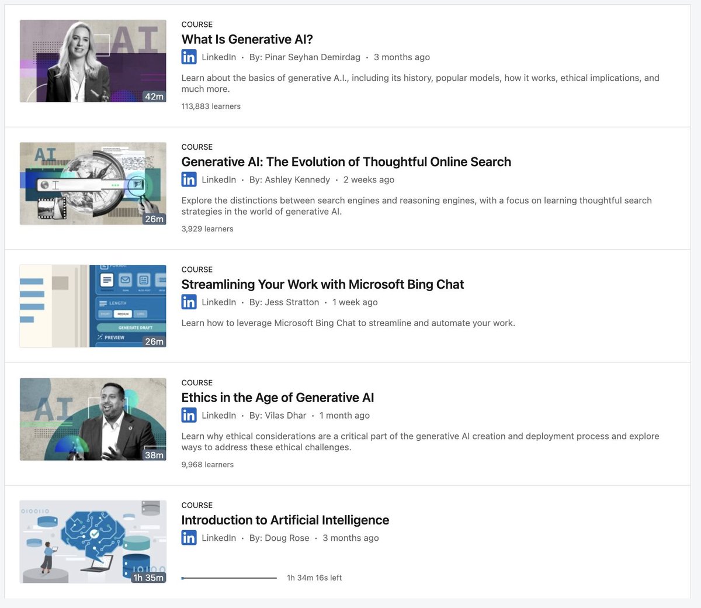Click the What Is Generative AI thumbnail
The image size is (701, 608).
(x=93, y=61)
